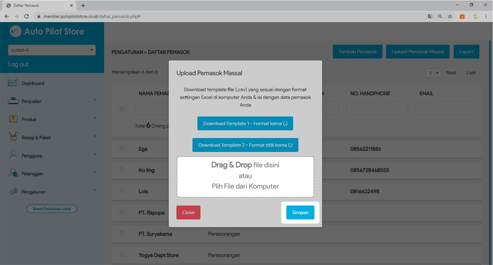
Task: Click the Dashboard chart icon in sidebar
Action: [13, 83]
